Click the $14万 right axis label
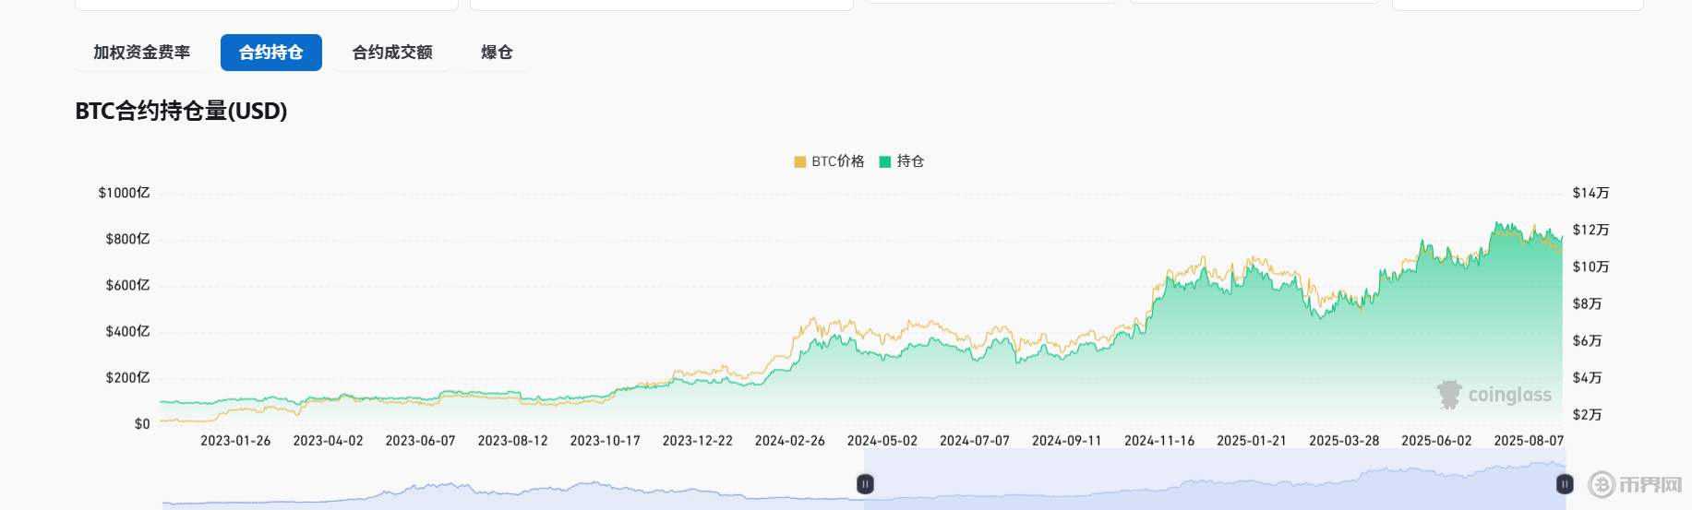 click(1590, 193)
